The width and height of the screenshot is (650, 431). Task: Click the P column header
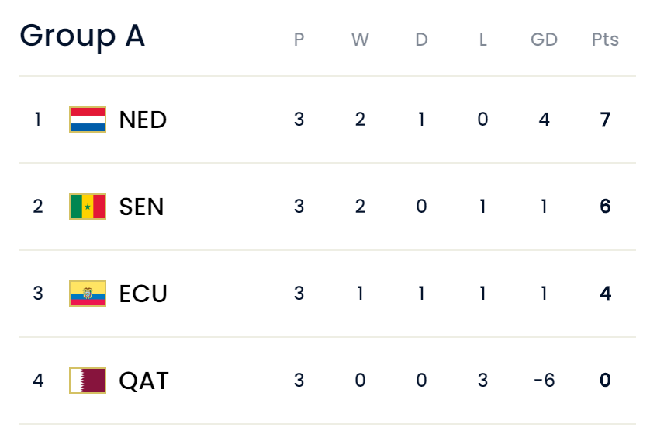pyautogui.click(x=299, y=40)
